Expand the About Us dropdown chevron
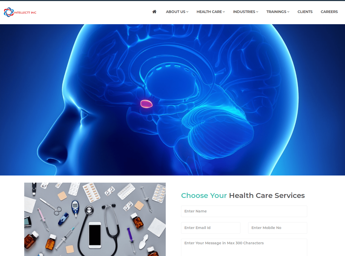This screenshot has width=345, height=256. point(187,12)
